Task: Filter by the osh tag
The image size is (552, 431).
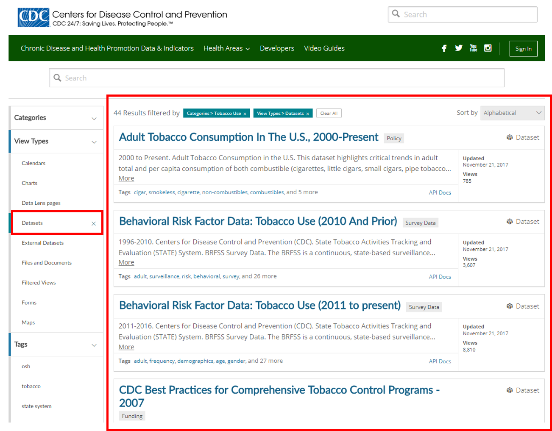Action: click(26, 367)
